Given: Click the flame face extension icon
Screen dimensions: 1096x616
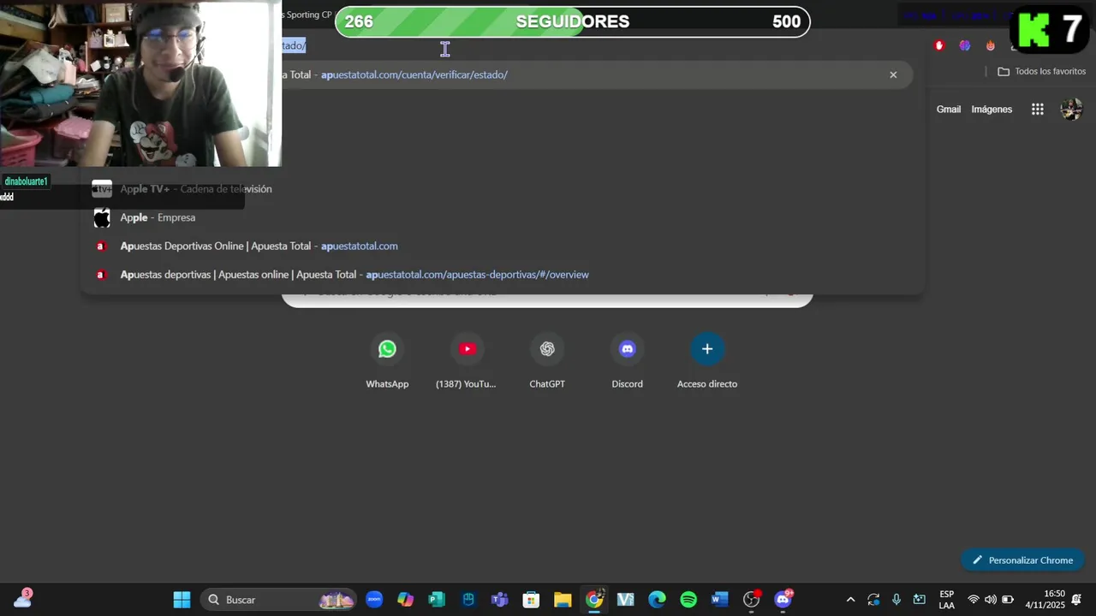Looking at the screenshot, I should (991, 45).
